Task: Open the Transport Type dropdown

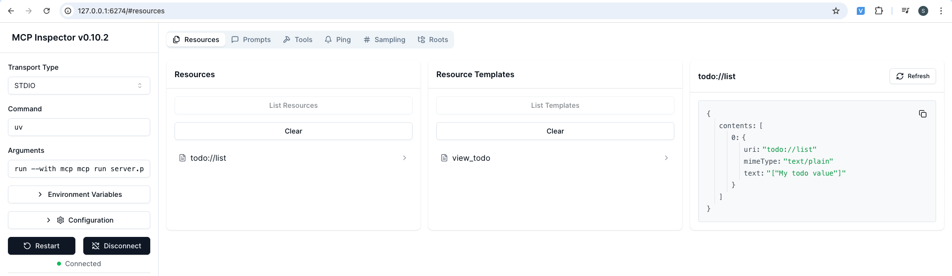Action: coord(79,86)
